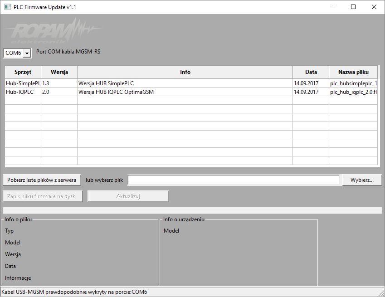
Task: Click the 'Data' column header
Action: point(311,72)
